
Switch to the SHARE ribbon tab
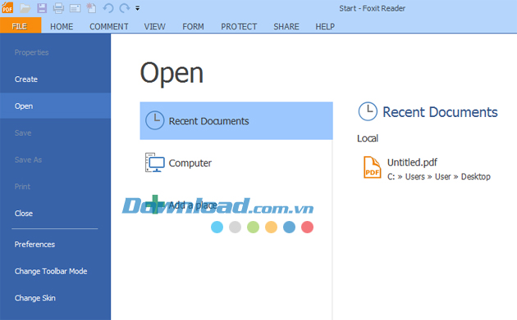(286, 26)
